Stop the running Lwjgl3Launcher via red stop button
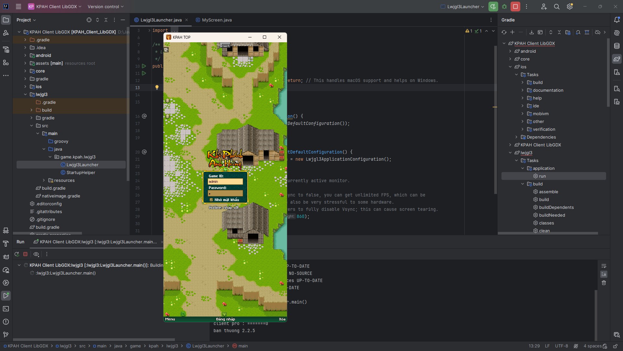 (515, 7)
